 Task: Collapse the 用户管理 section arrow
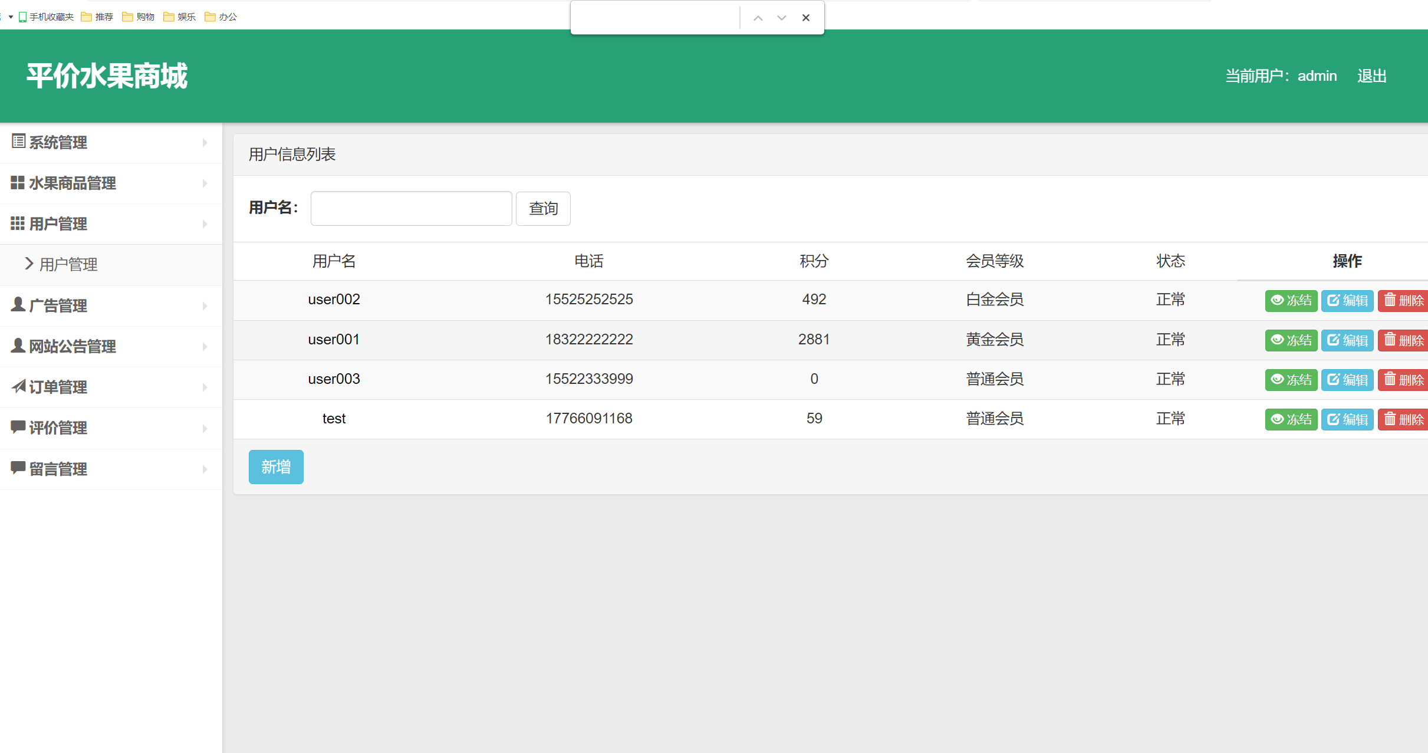pyautogui.click(x=205, y=223)
